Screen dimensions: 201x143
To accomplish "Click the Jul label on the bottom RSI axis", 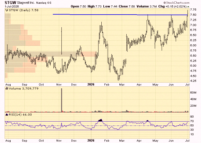I will click(188, 141).
